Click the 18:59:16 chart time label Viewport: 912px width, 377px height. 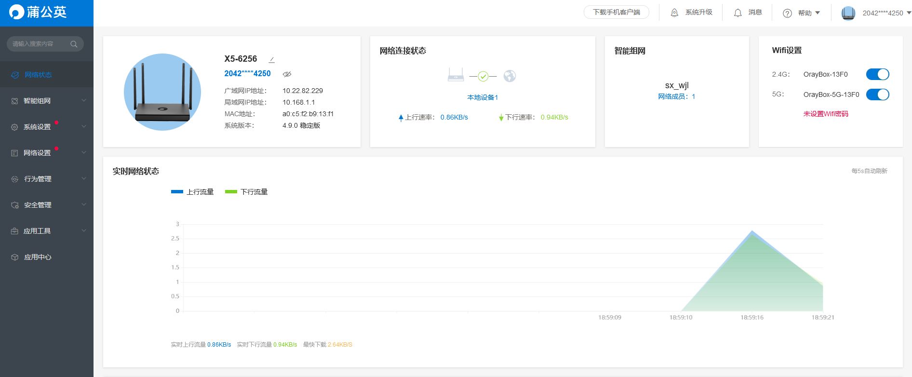[x=752, y=317]
